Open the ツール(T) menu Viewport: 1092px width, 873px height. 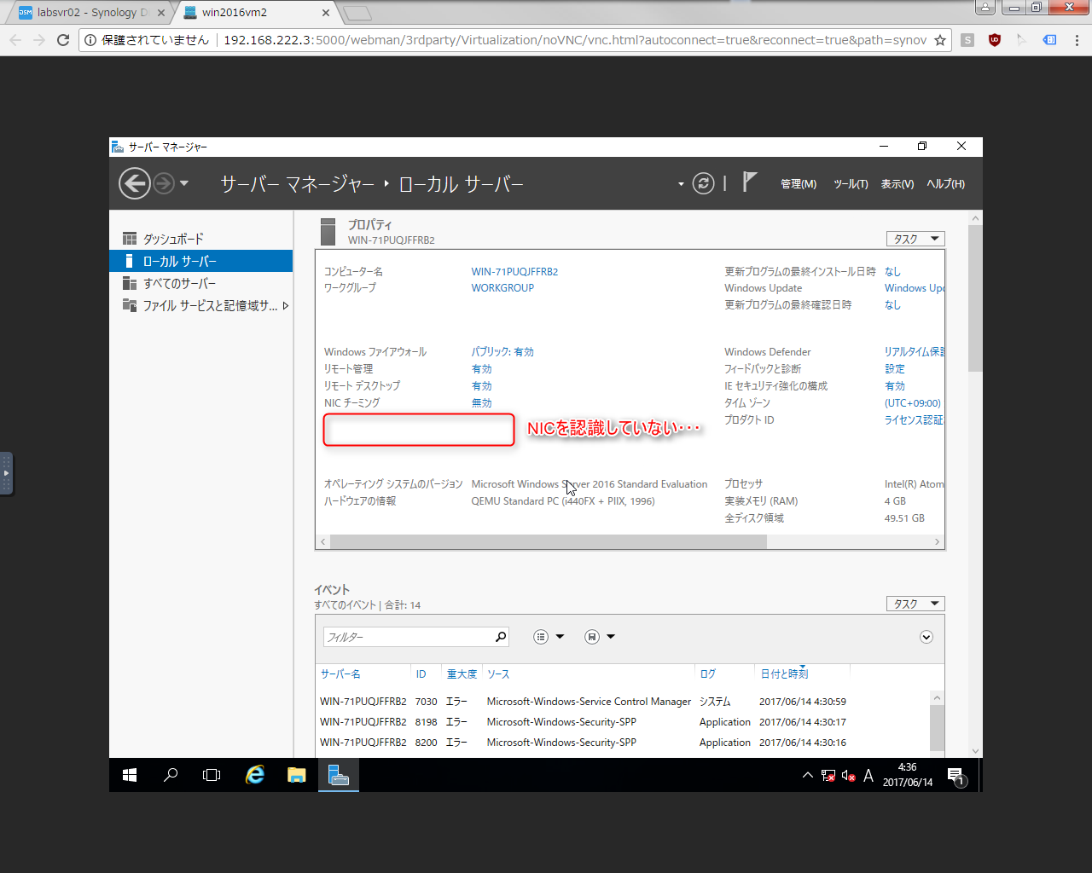click(851, 184)
